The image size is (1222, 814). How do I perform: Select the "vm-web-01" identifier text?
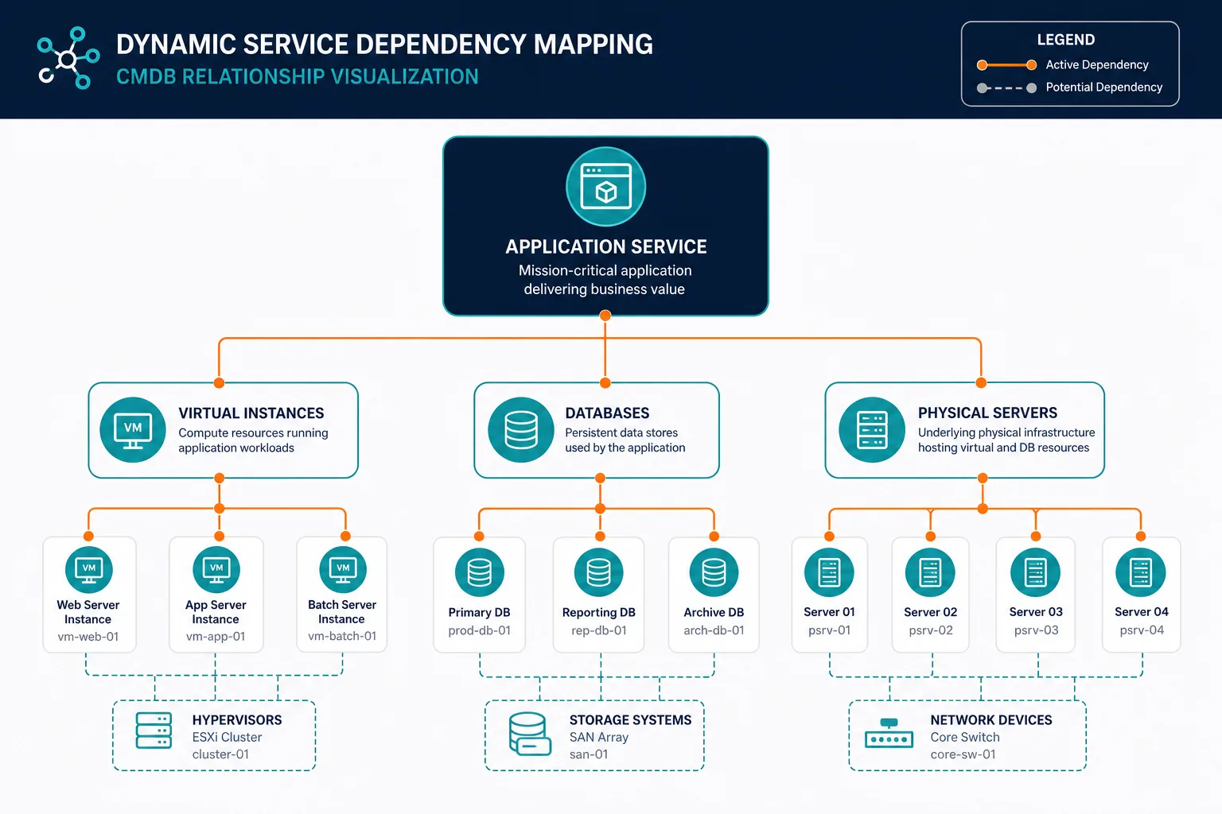(x=88, y=637)
